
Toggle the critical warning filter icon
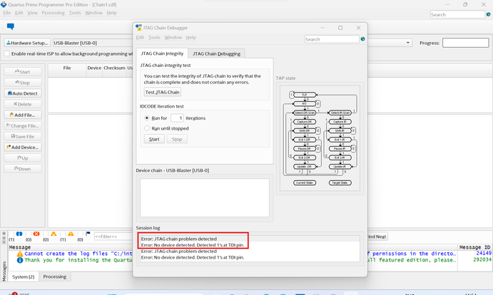pyautogui.click(x=54, y=234)
